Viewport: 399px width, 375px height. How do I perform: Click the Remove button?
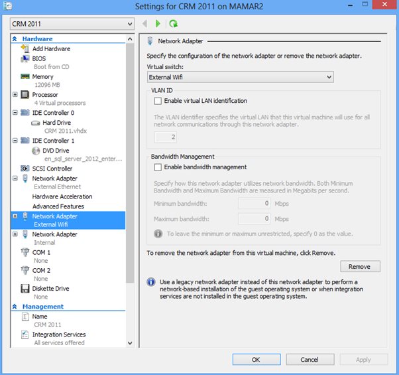360,266
